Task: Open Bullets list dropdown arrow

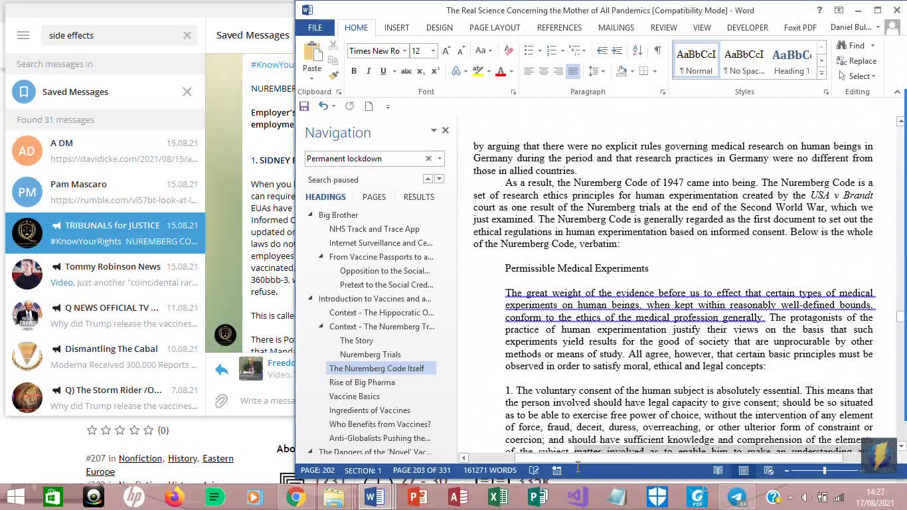Action: [x=539, y=51]
